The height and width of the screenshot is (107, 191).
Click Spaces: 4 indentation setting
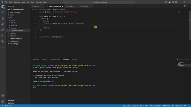135,106
